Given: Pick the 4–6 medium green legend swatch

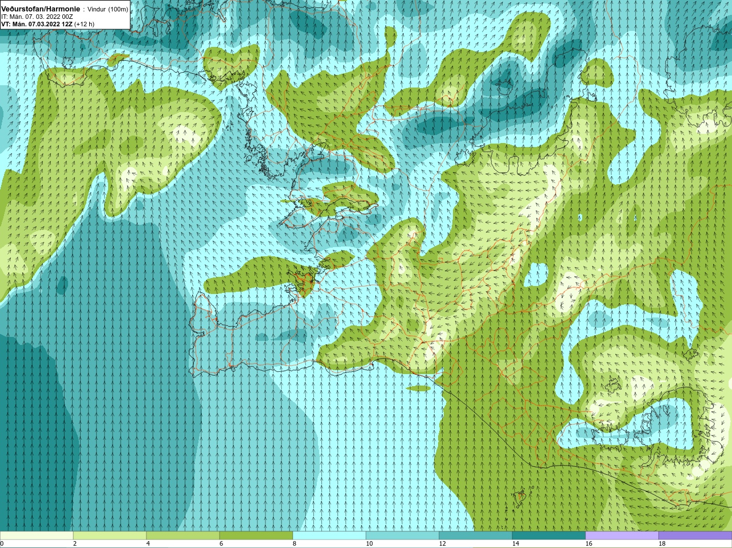Looking at the screenshot, I should (x=183, y=535).
